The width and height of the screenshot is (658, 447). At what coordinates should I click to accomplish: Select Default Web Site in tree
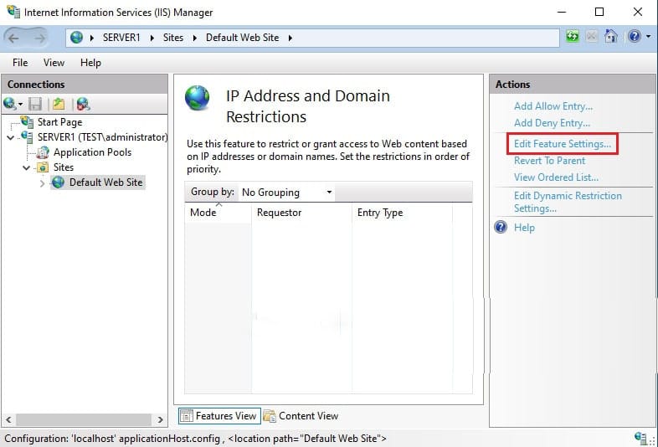click(105, 182)
